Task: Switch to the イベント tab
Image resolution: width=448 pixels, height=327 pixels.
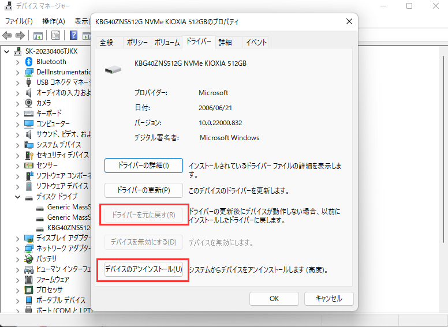Action: pyautogui.click(x=256, y=43)
